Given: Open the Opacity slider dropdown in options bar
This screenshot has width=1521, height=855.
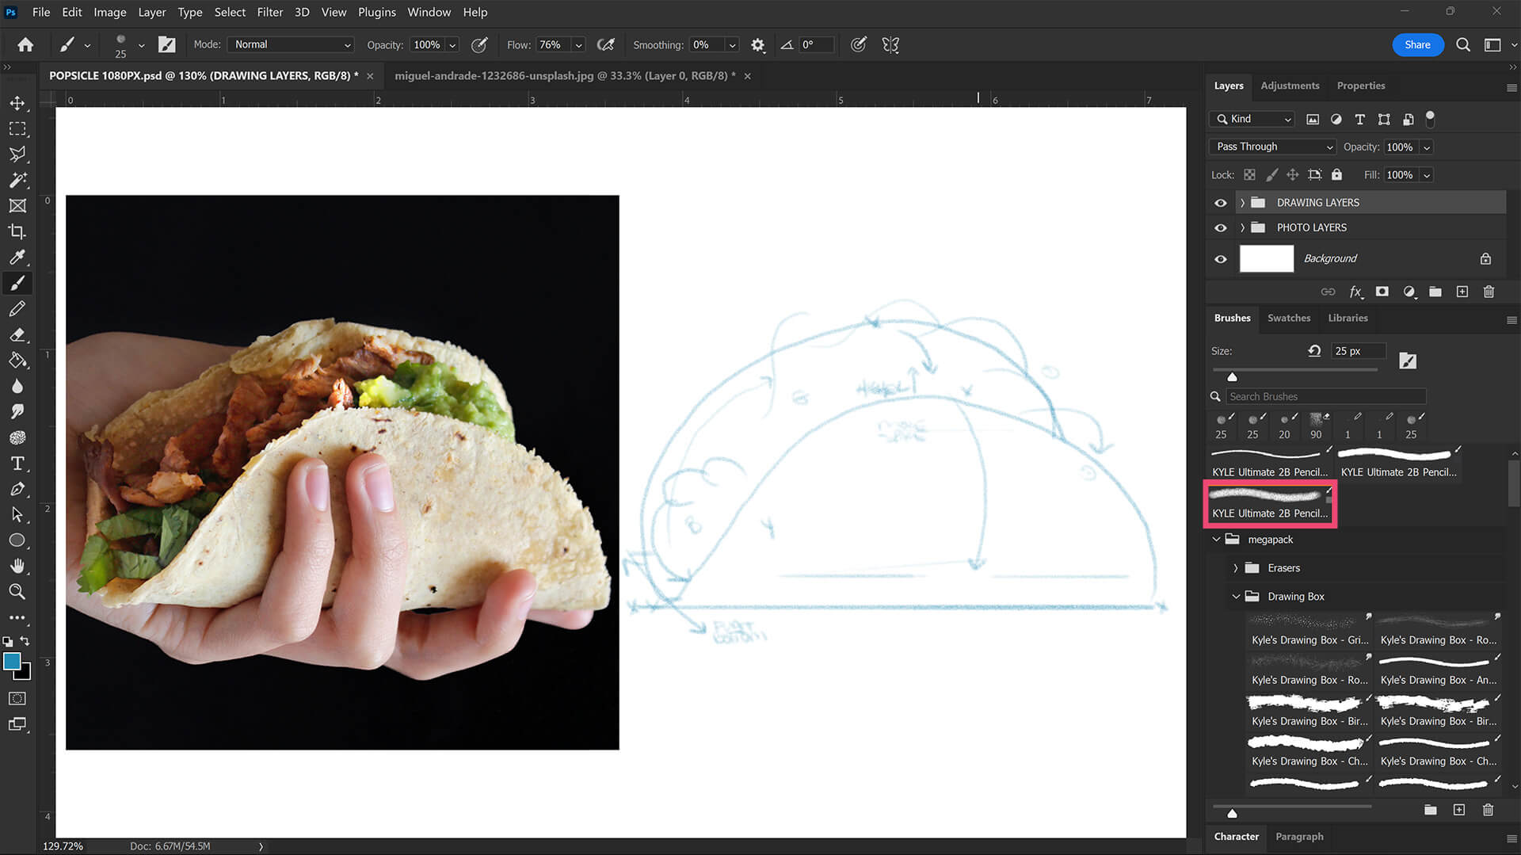Looking at the screenshot, I should 453,45.
